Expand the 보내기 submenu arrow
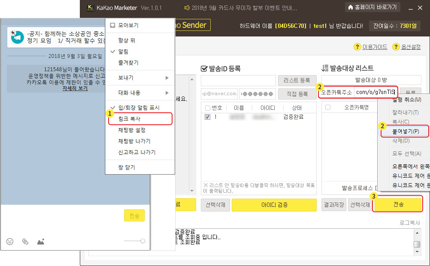Viewport: 430px width, 266px height. (x=167, y=78)
